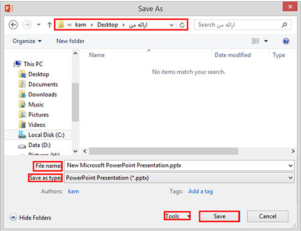Click Add a tag link
This screenshot has width=301, height=231.
coord(200,191)
